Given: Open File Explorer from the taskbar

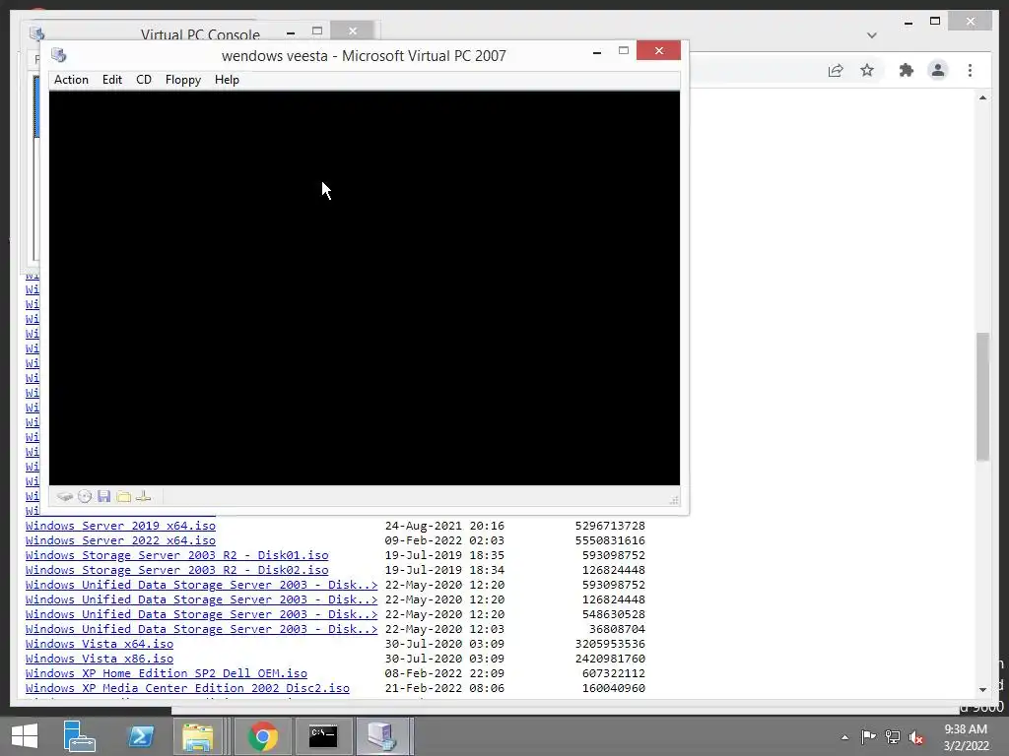Looking at the screenshot, I should click(x=197, y=736).
